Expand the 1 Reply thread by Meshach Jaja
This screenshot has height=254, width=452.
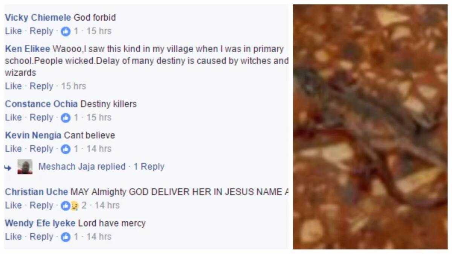(149, 166)
